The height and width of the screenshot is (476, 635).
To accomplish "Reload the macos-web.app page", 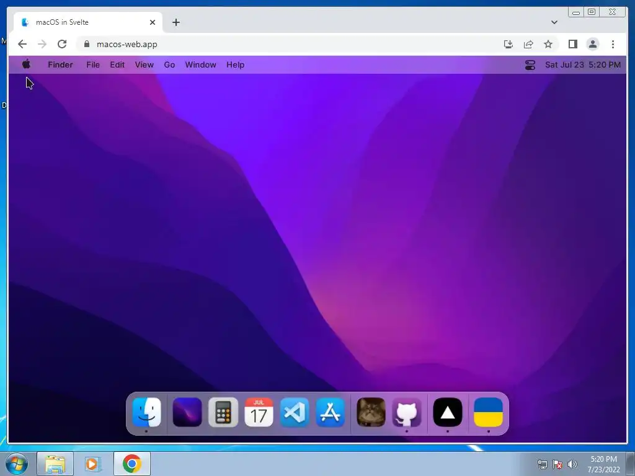I will [62, 44].
